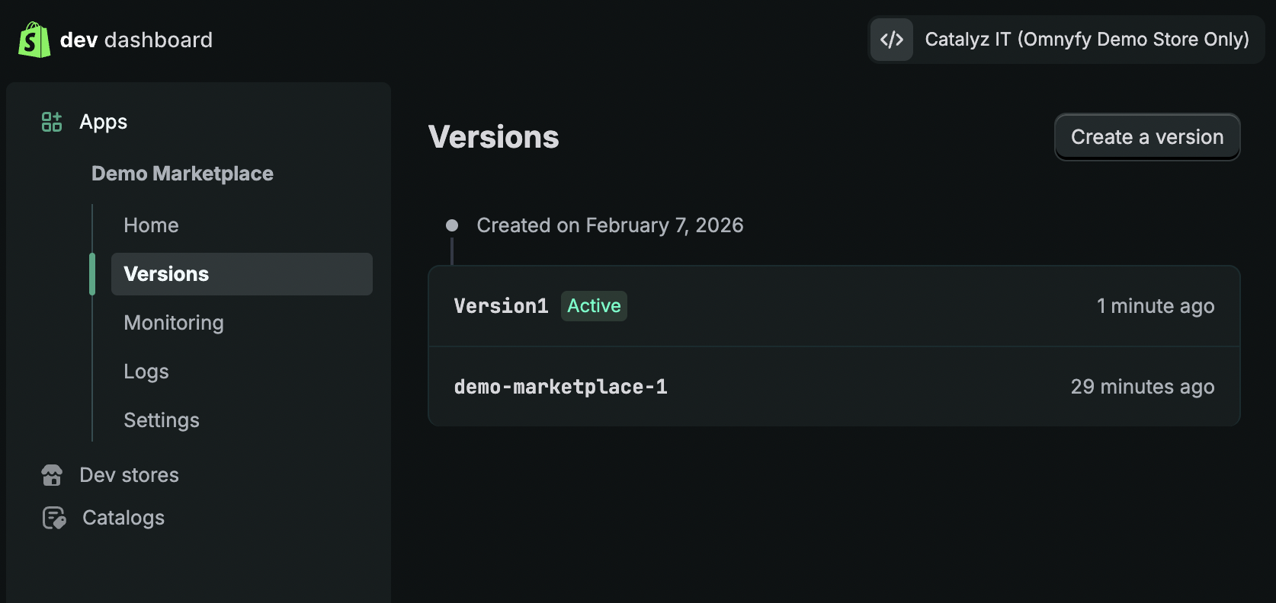Navigate to Catalogs
1276x603 pixels.
[x=123, y=518]
